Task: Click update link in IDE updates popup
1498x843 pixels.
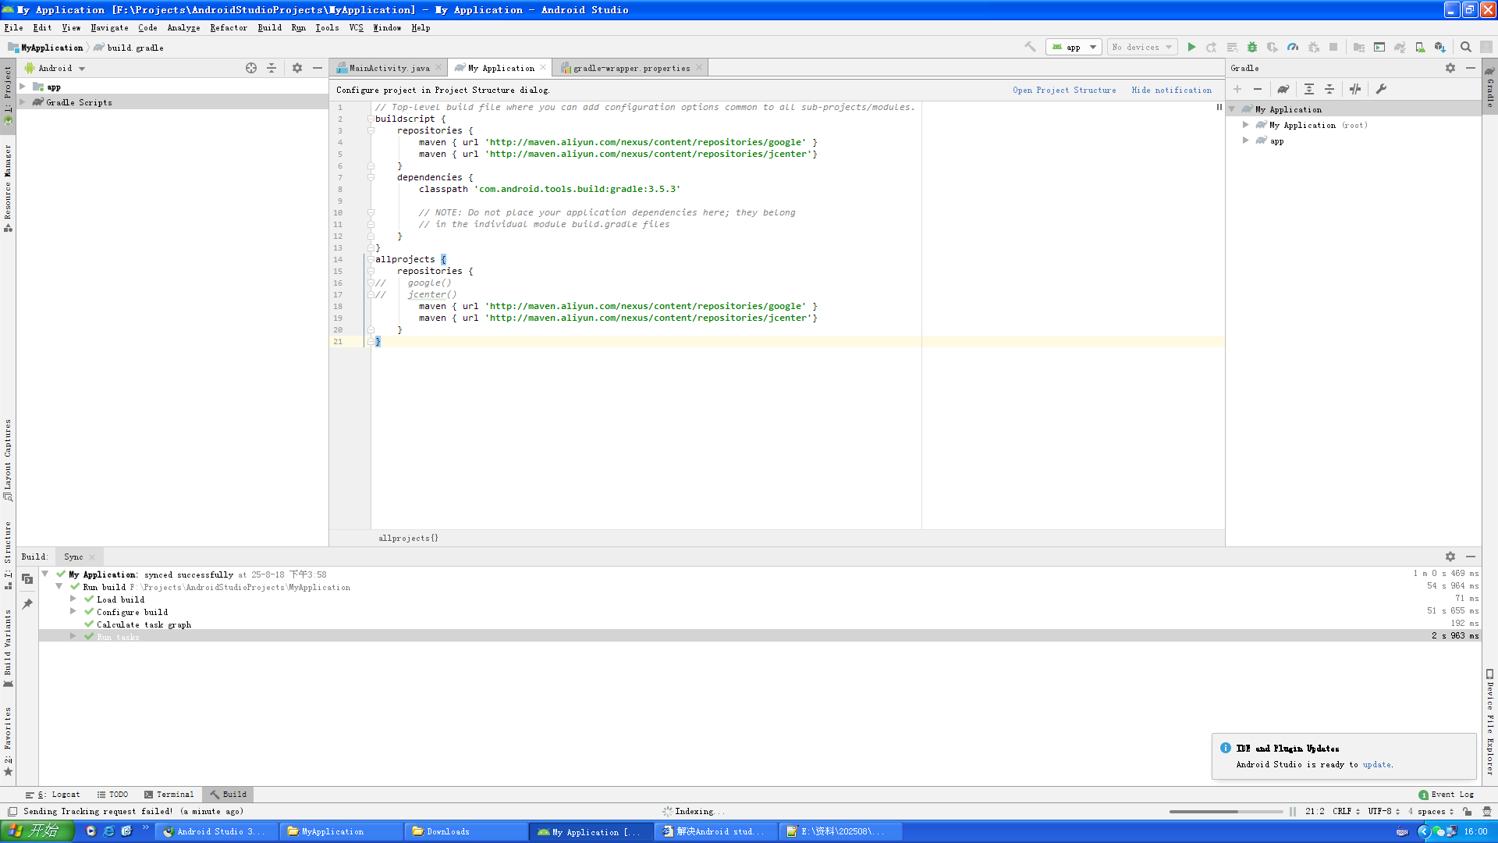Action: 1376,764
